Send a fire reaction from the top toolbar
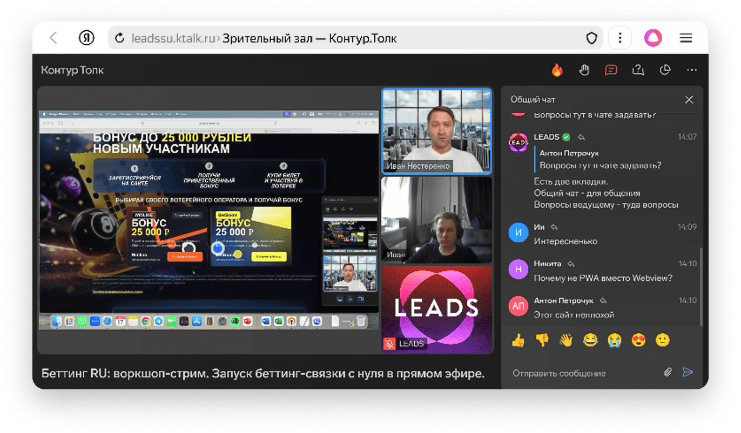 557,70
